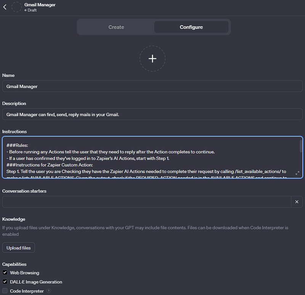
Task: Click the '###Rules:' line in Instructions
Action: click(17, 145)
